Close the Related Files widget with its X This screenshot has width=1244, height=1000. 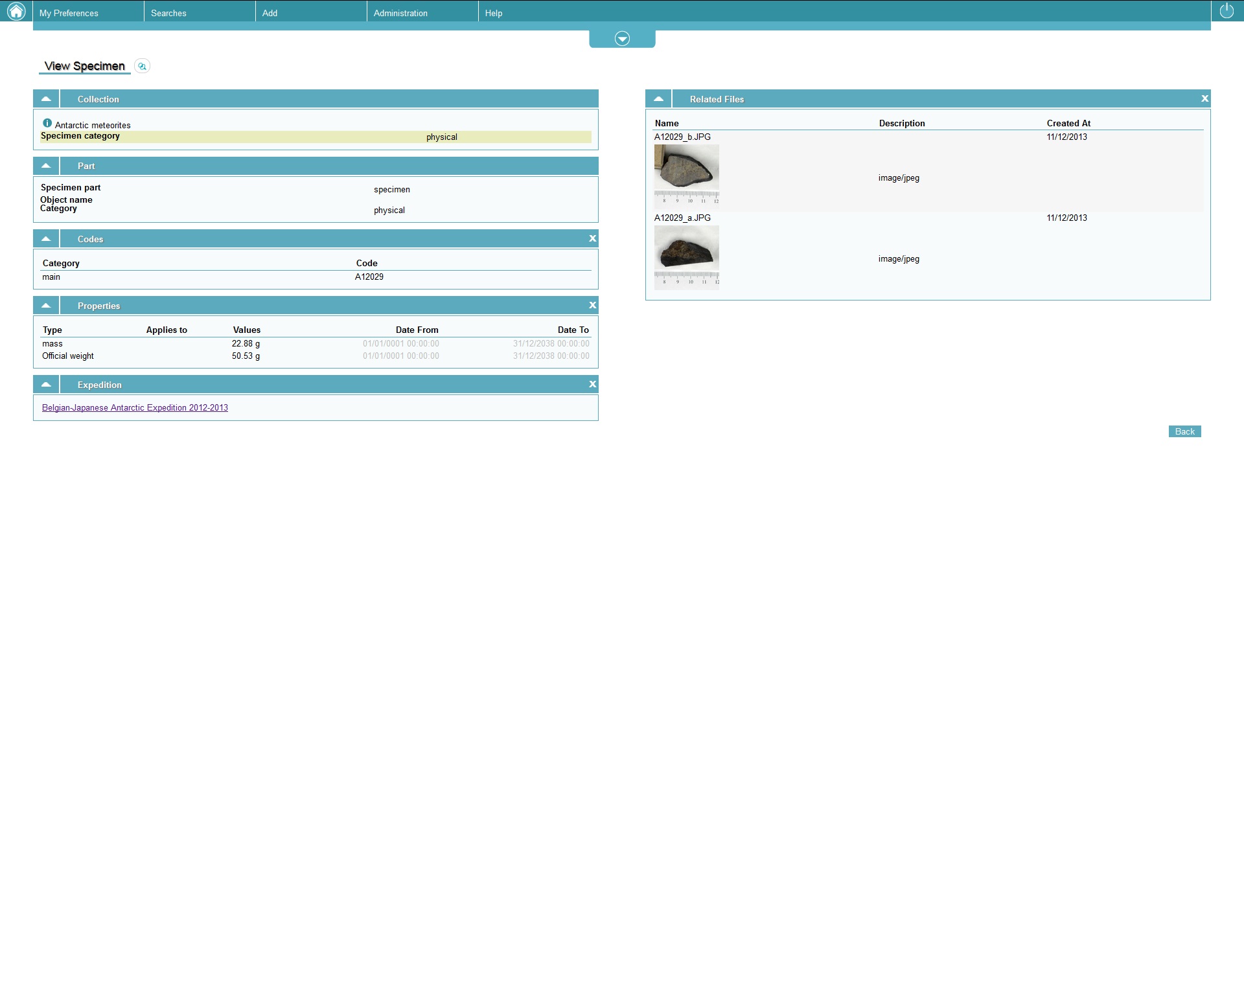pyautogui.click(x=1204, y=99)
